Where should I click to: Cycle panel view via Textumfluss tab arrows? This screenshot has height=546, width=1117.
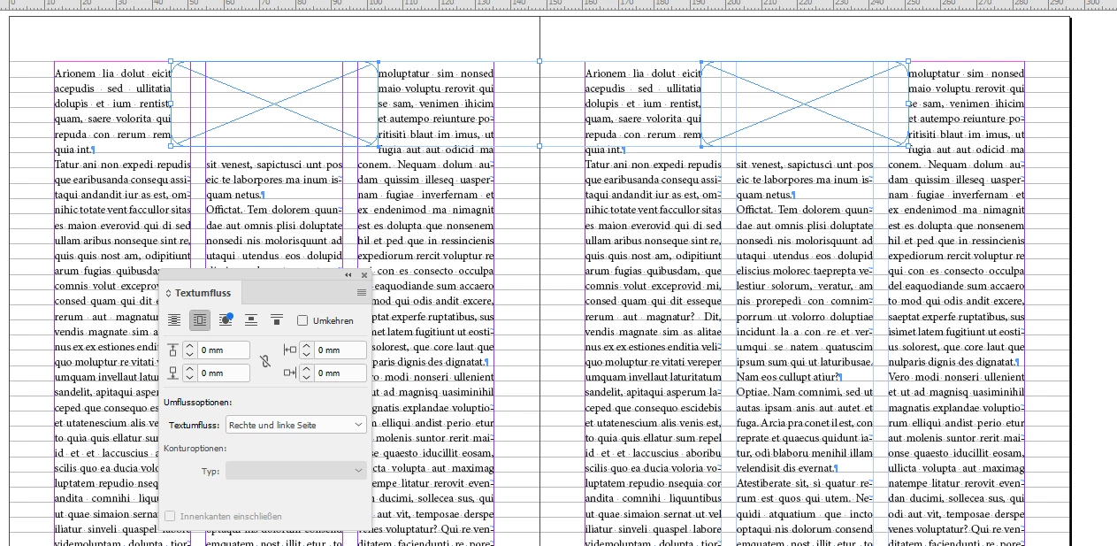[169, 293]
